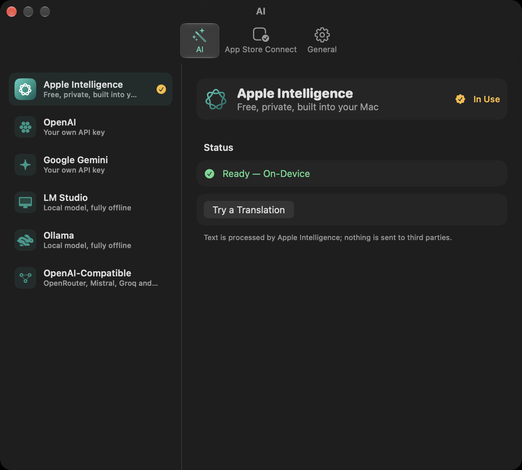Click the Google Gemini sparkle icon
Screen dimensions: 522x470
(x=25, y=165)
